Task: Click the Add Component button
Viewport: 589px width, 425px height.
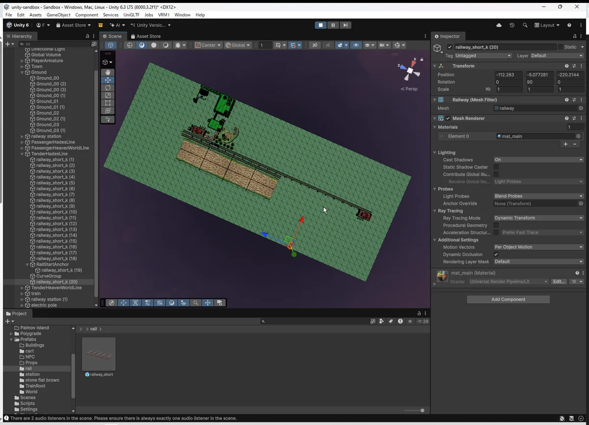Action: 508,300
